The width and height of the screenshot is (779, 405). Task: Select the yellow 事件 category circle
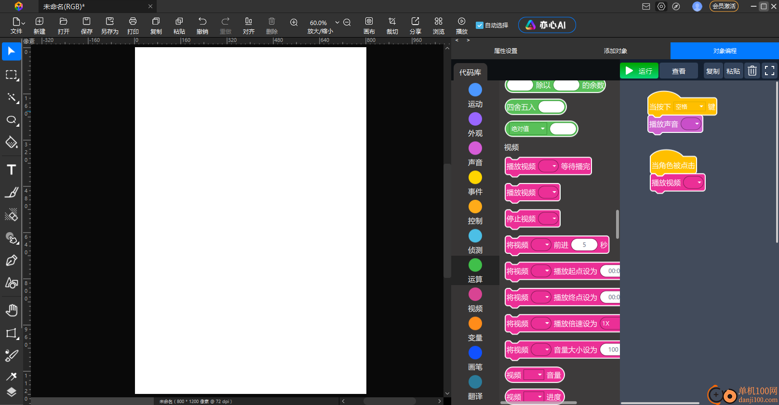475,177
